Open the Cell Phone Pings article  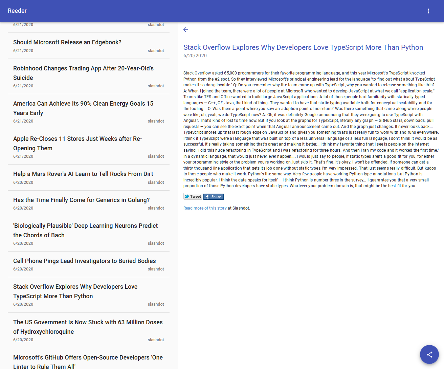click(89, 264)
